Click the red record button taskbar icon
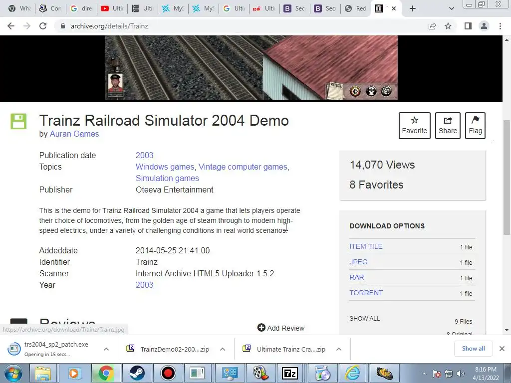This screenshot has height=383, width=511. pyautogui.click(x=168, y=373)
